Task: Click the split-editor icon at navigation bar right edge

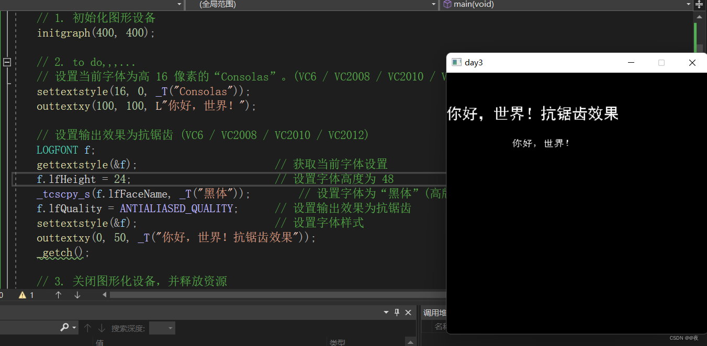Action: tap(700, 5)
